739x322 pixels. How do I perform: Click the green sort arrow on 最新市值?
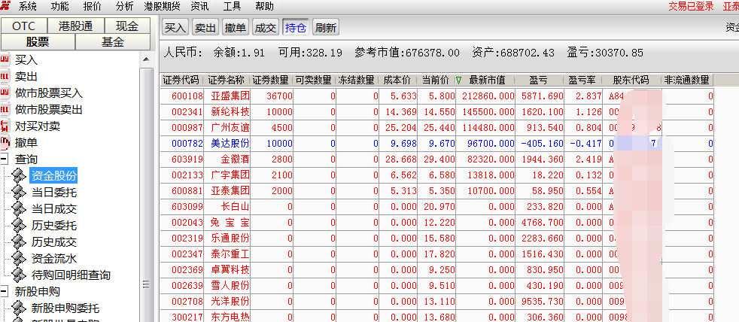tap(458, 80)
